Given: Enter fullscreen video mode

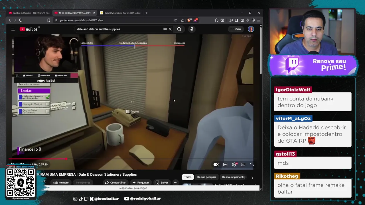Looking at the screenshot, I should coord(252,165).
